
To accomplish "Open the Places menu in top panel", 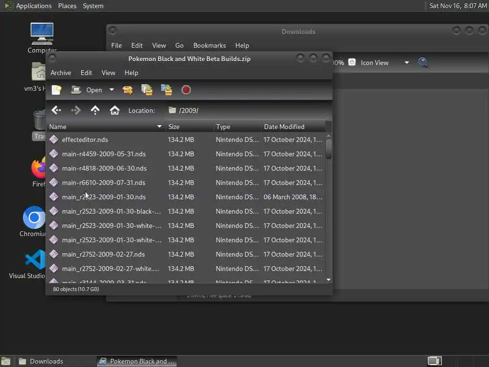I will pyautogui.click(x=67, y=6).
